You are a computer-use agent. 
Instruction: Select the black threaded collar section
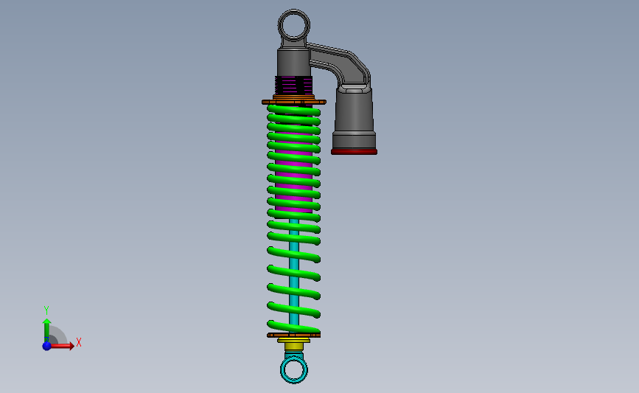294,86
